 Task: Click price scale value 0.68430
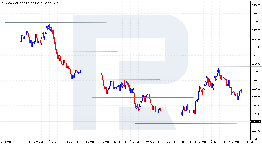click(256, 80)
